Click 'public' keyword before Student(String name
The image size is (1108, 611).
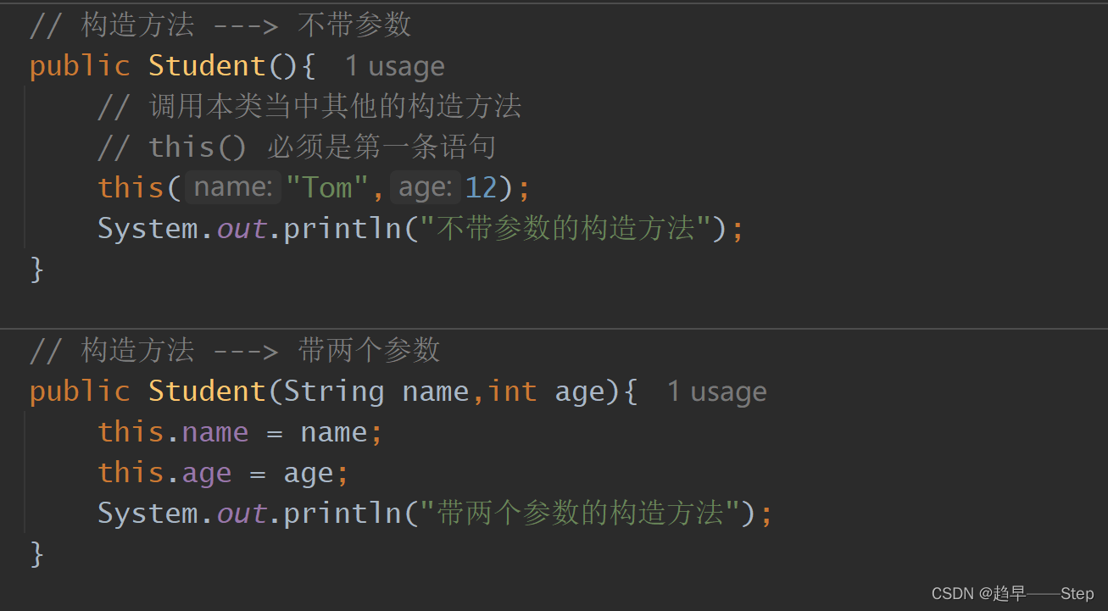point(80,392)
